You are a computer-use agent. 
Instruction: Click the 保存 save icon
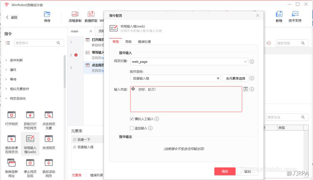[x=47, y=14]
